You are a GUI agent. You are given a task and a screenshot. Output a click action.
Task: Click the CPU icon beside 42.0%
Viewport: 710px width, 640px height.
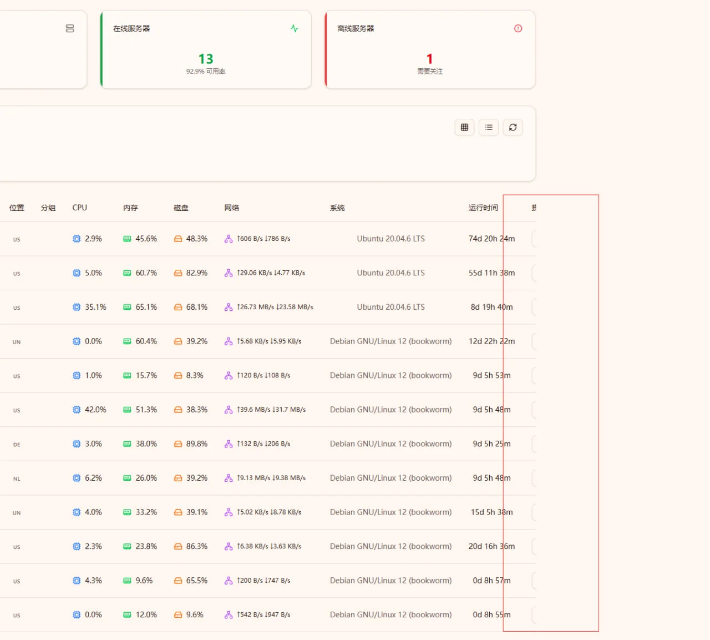tap(77, 410)
